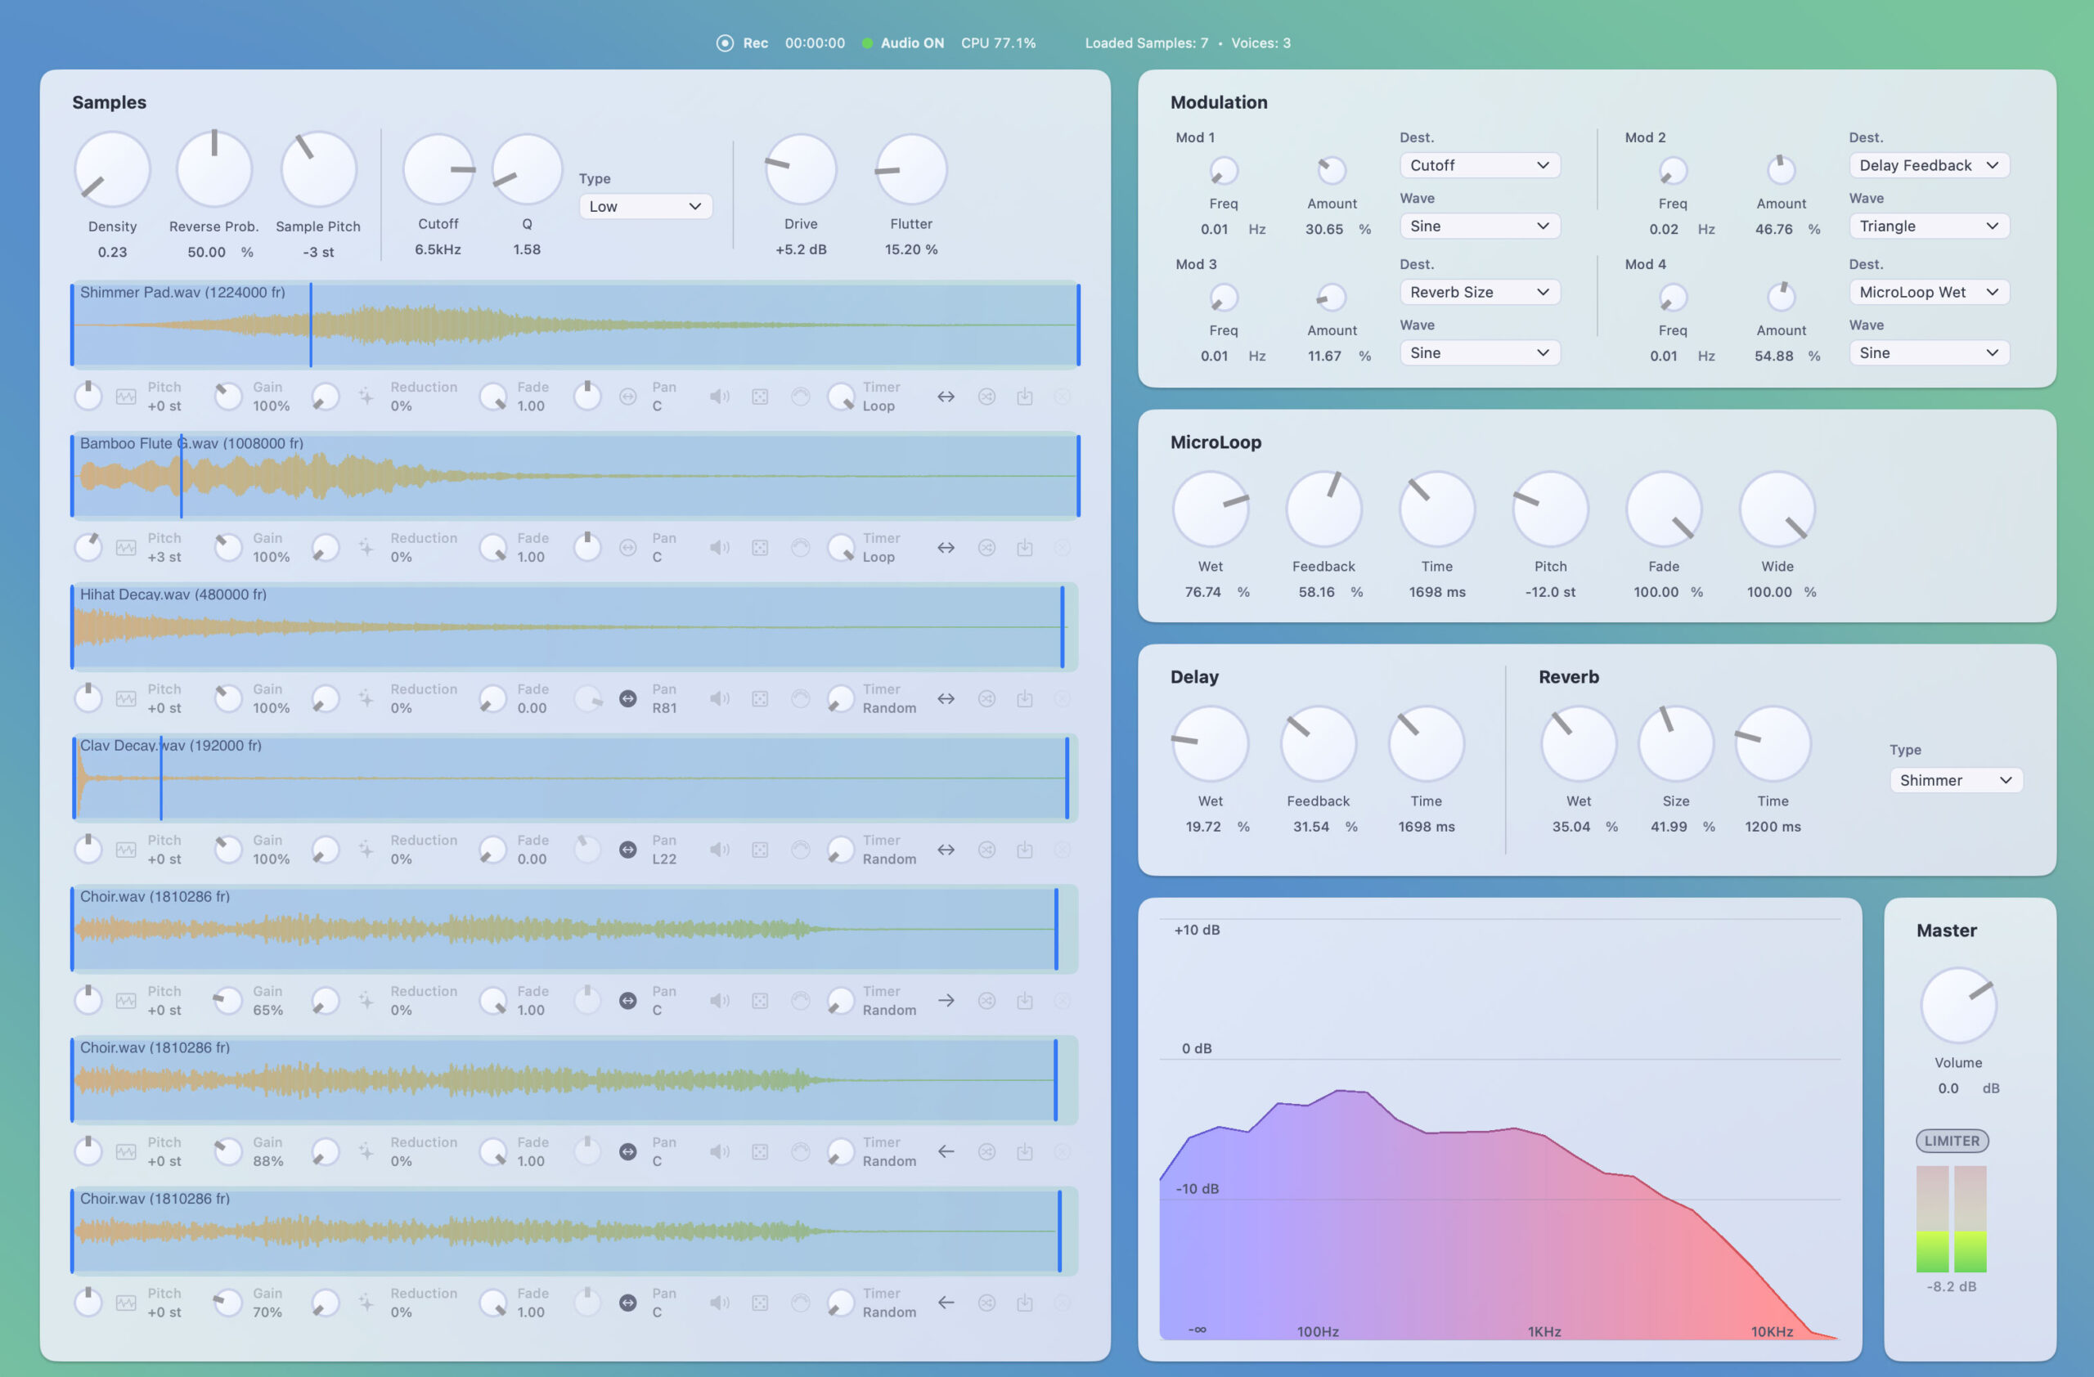The width and height of the screenshot is (2094, 1377).
Task: Click the Flutter knob
Action: coord(910,170)
